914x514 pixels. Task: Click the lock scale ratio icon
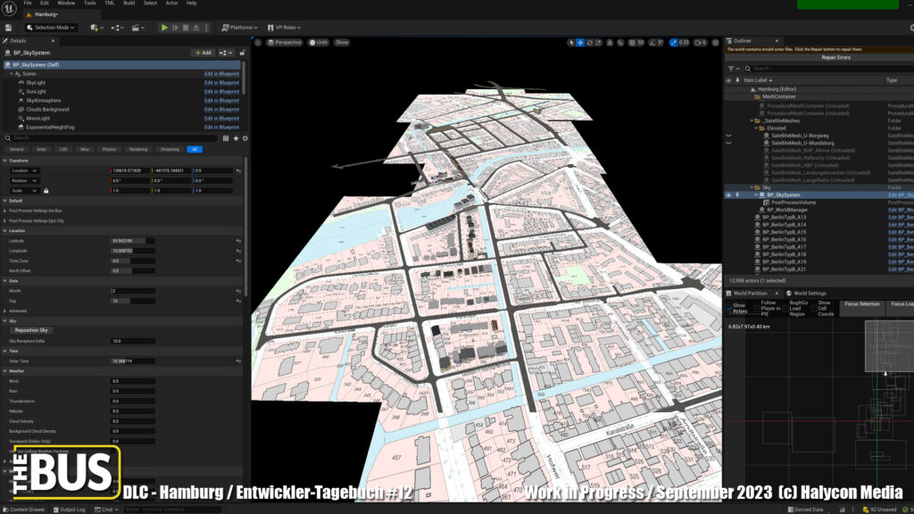pyautogui.click(x=46, y=190)
